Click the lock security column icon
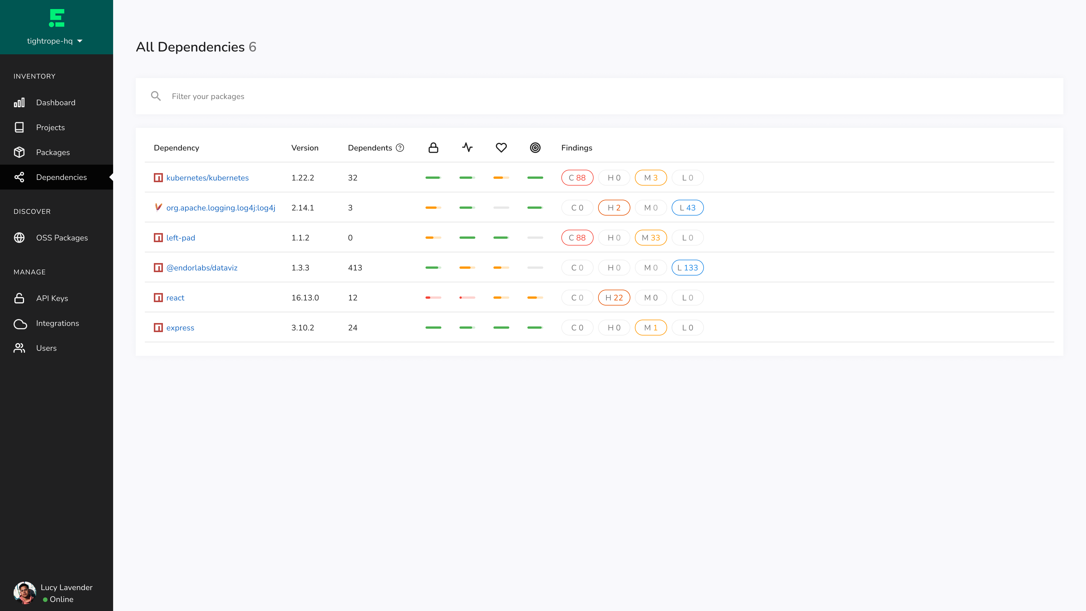1086x611 pixels. coord(433,148)
